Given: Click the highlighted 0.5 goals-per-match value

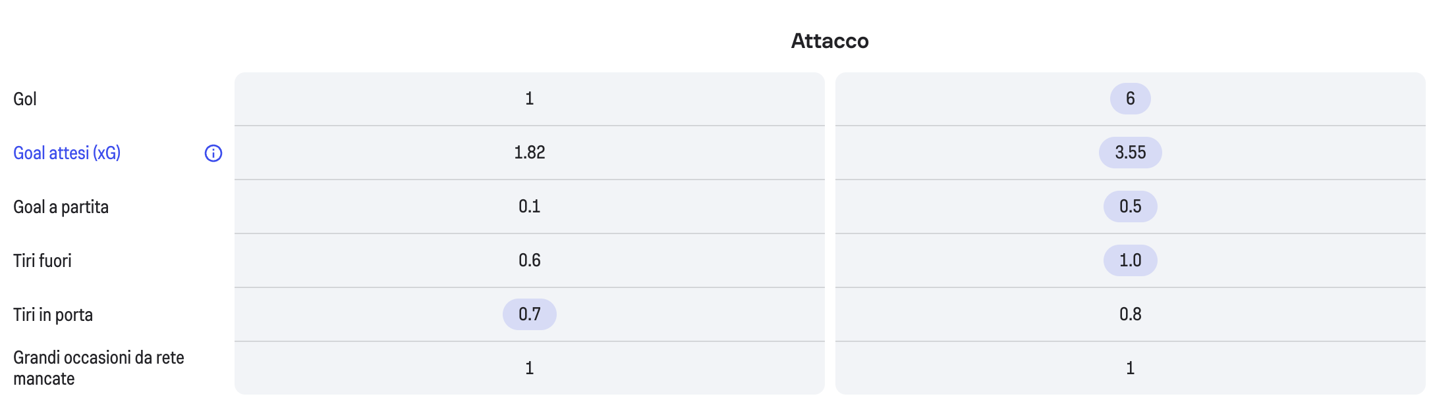Looking at the screenshot, I should [1130, 206].
